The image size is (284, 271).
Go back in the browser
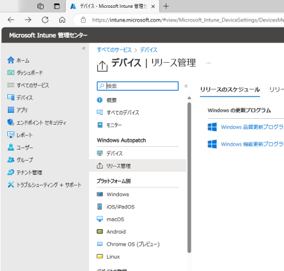tap(10, 20)
